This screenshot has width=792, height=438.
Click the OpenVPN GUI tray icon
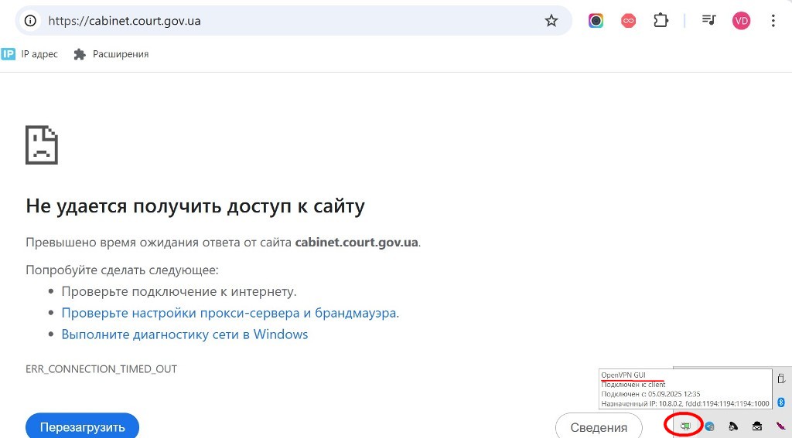(x=685, y=426)
